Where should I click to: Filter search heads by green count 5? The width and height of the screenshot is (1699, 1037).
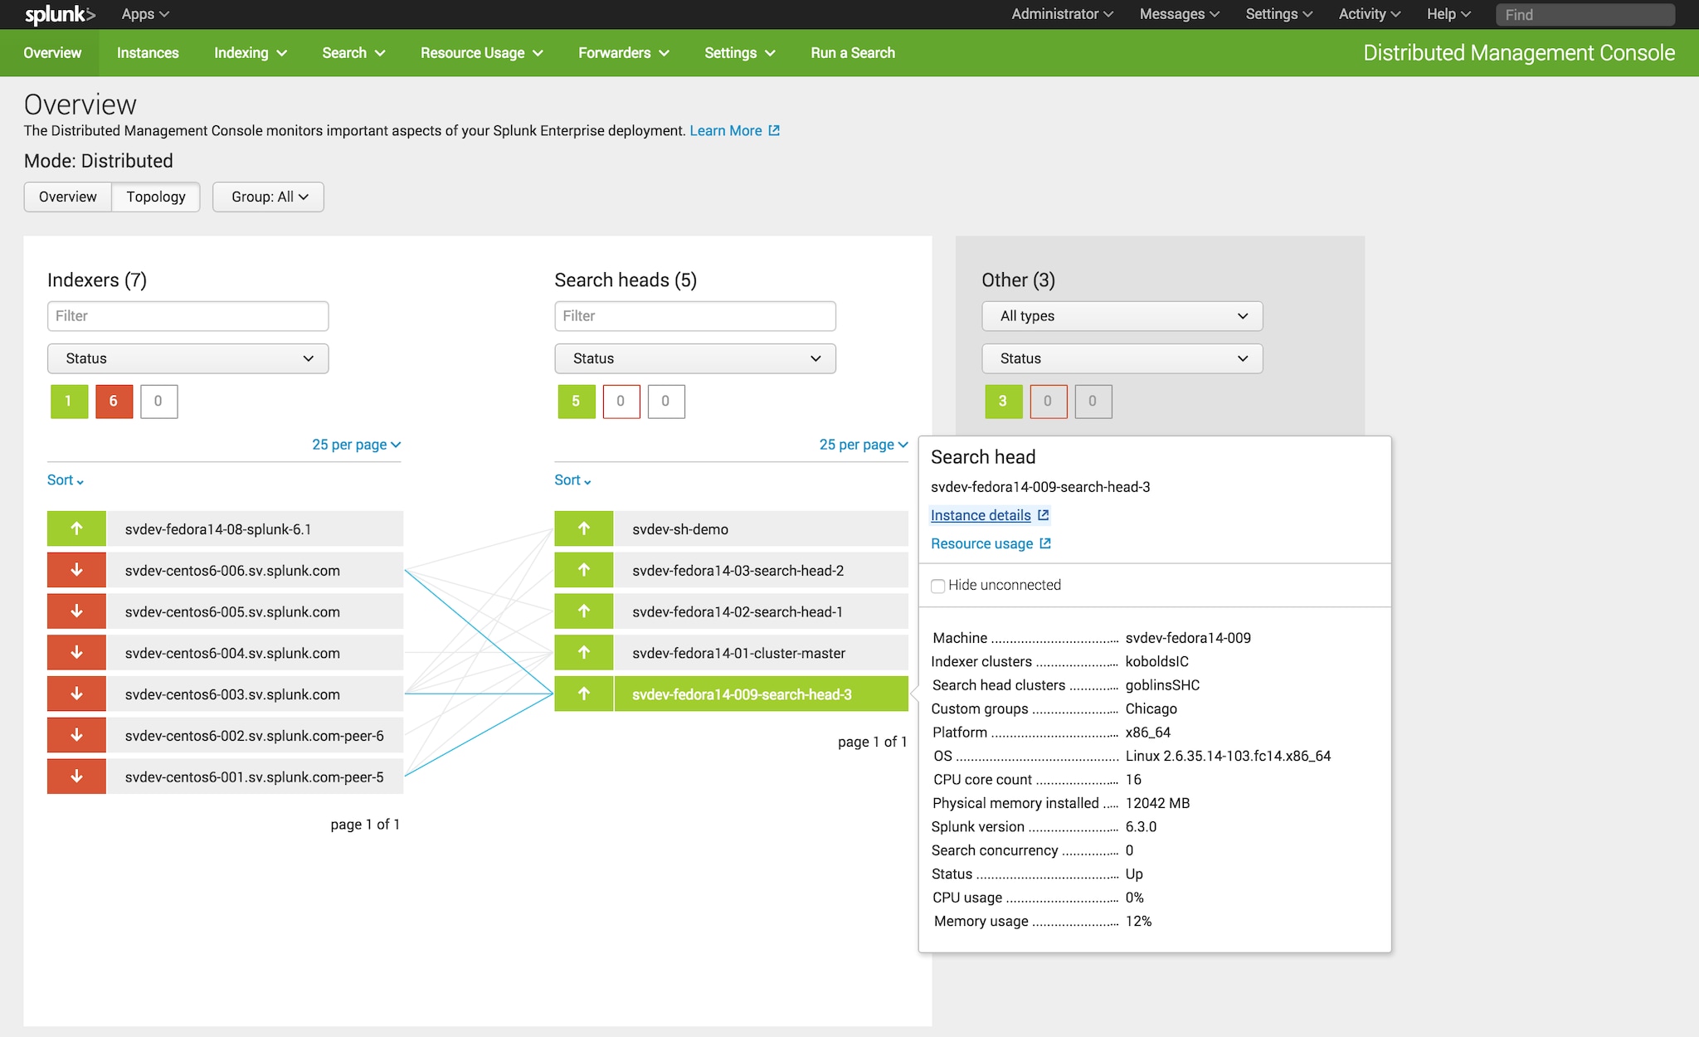[577, 402]
